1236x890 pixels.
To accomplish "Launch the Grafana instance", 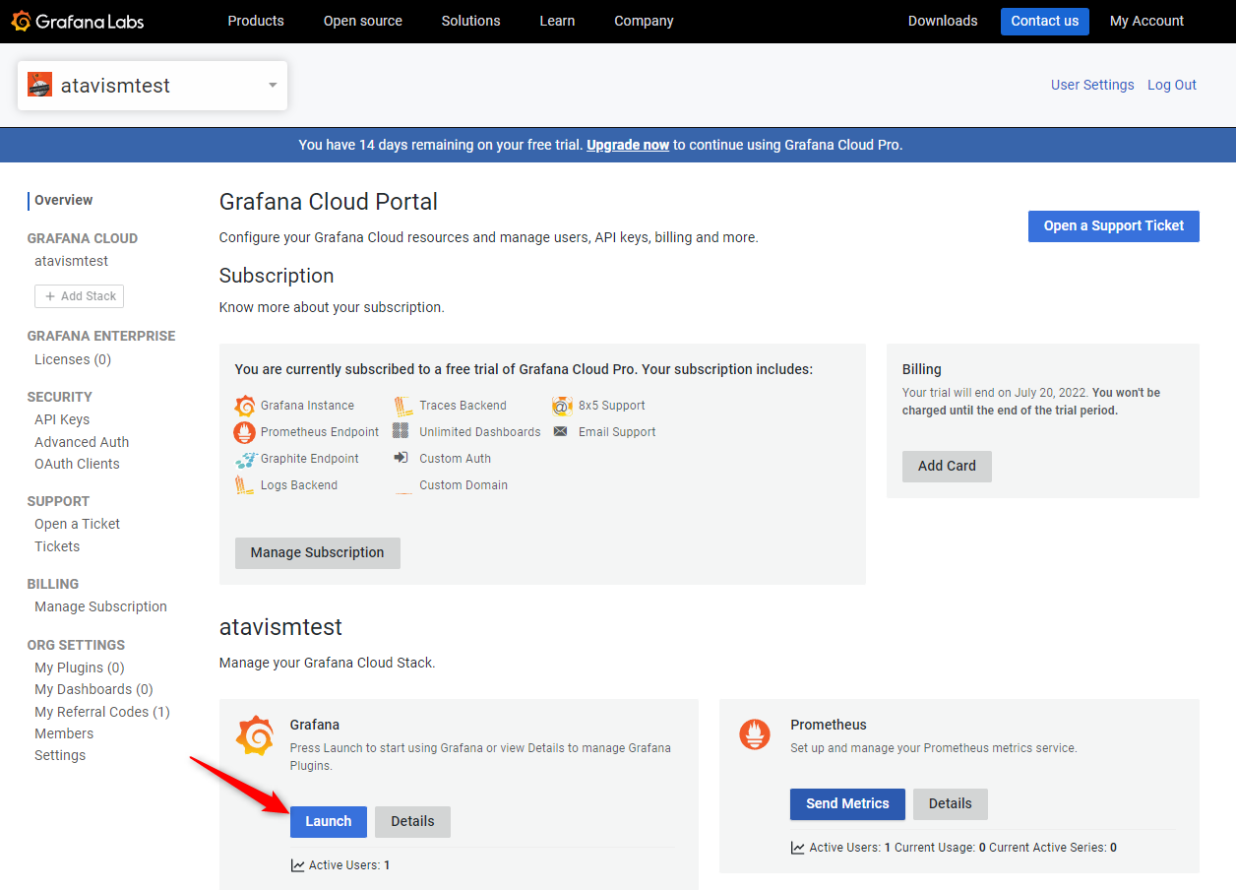I will coord(328,821).
